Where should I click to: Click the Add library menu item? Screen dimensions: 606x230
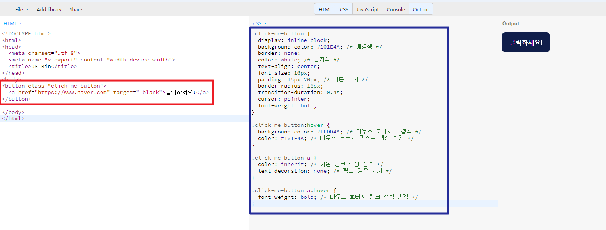(x=49, y=9)
